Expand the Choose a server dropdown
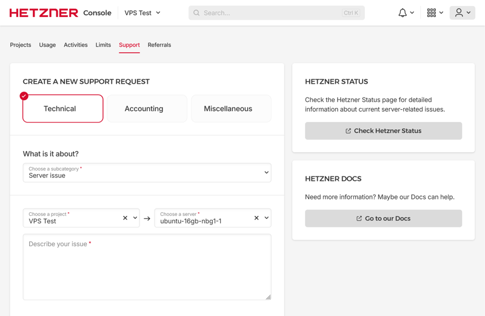Viewport: 485px width, 316px height. (267, 218)
